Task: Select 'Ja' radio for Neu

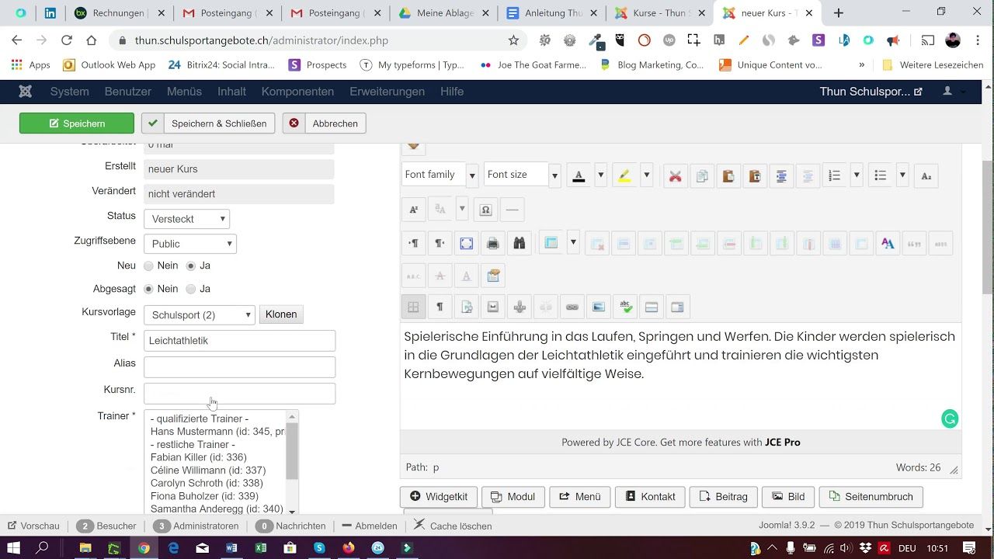Action: [x=191, y=266]
